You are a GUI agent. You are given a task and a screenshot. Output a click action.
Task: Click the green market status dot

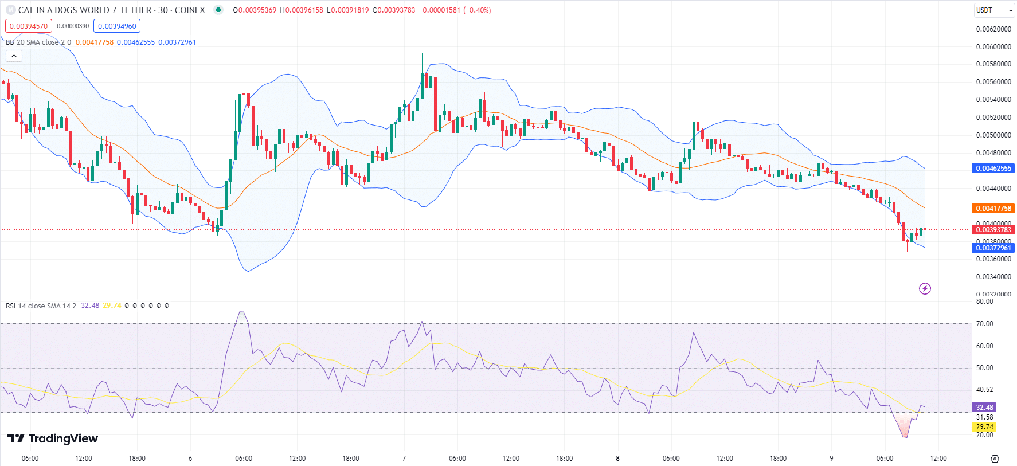218,10
